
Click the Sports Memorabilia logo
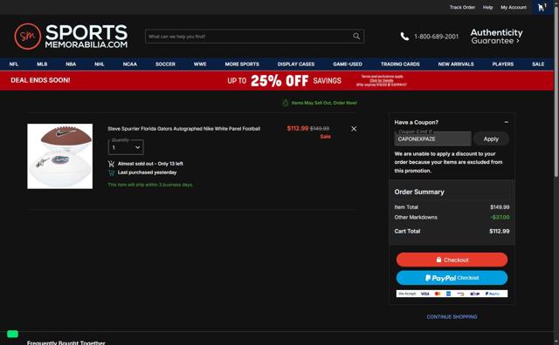coord(71,37)
